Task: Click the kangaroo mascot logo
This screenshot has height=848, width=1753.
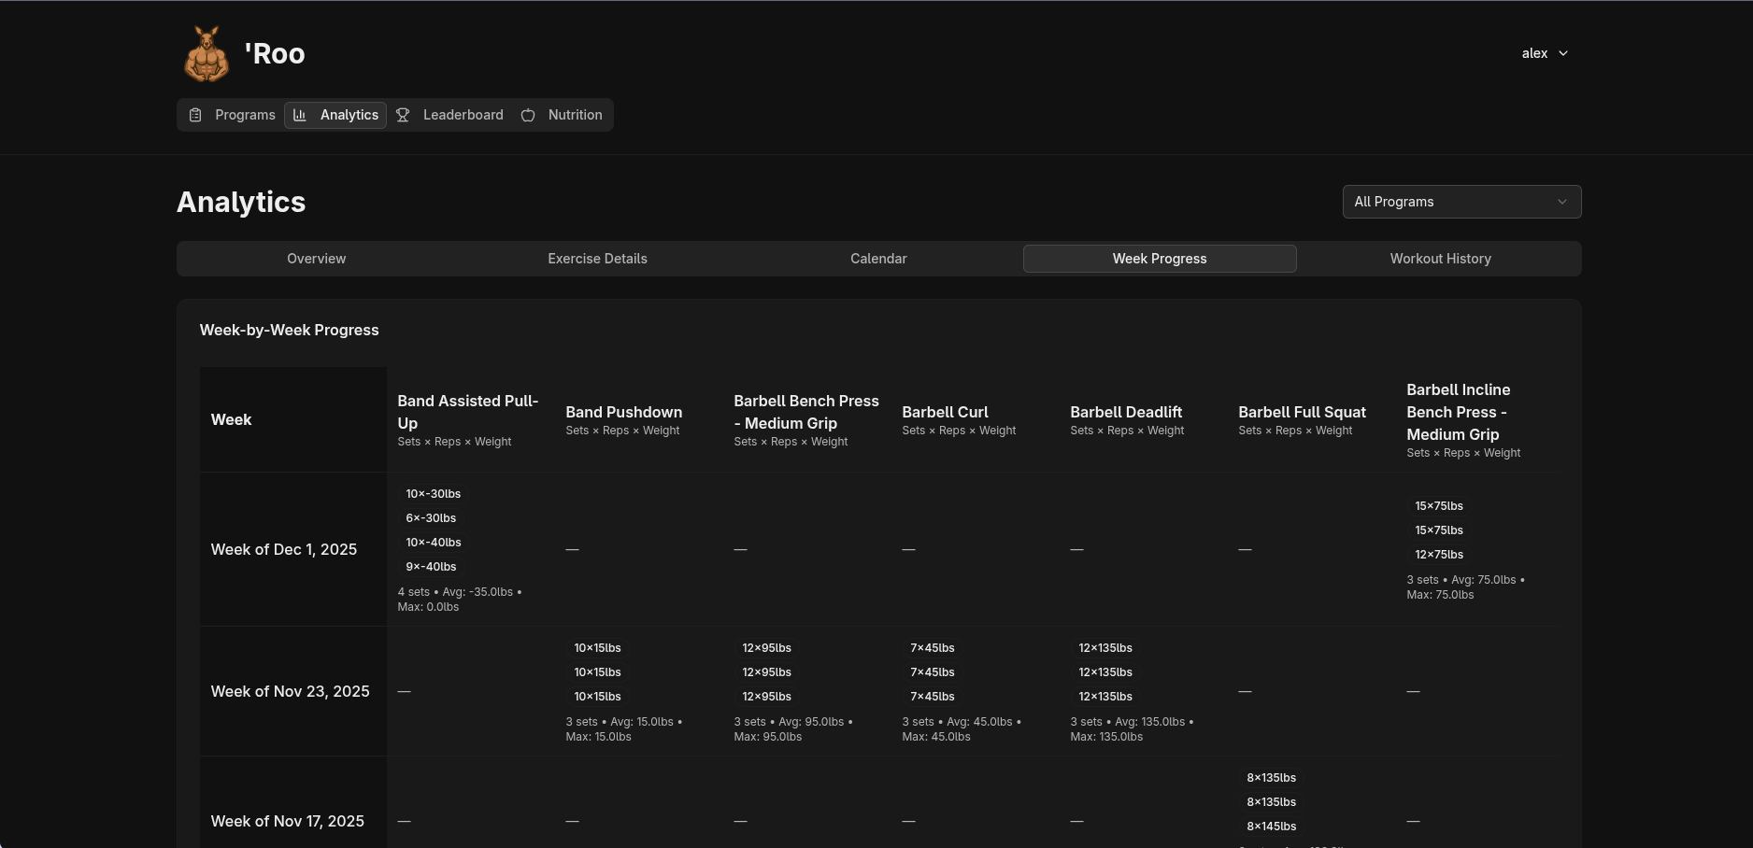Action: point(207,54)
